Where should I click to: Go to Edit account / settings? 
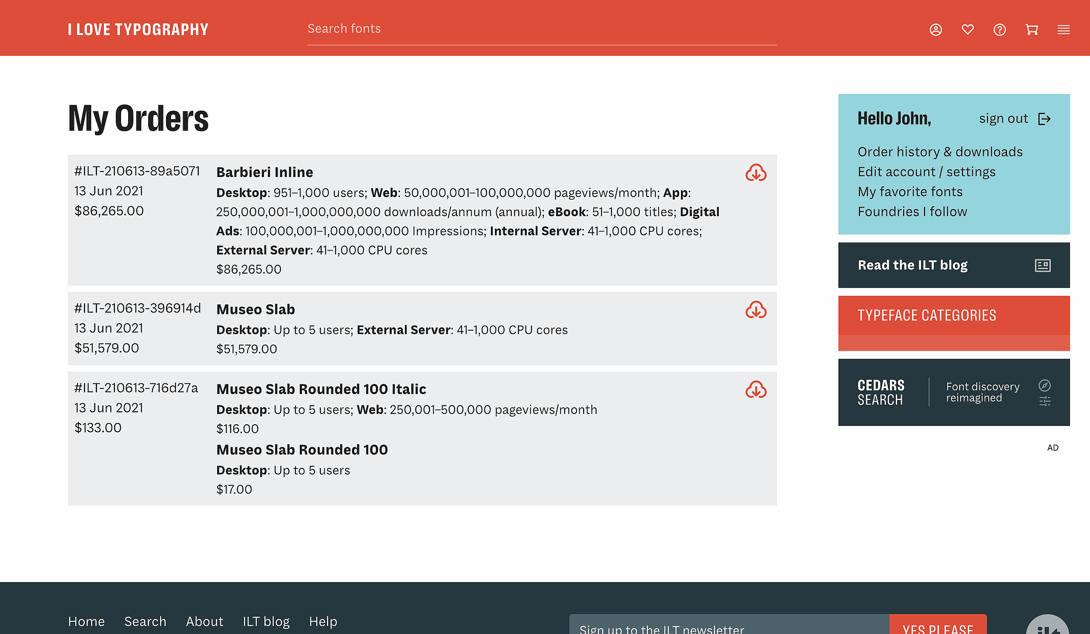coord(926,172)
